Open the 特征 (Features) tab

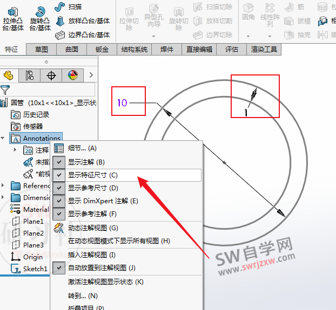pos(11,50)
